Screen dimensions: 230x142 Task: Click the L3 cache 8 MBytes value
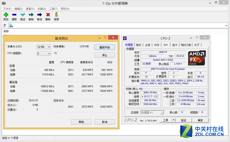(185, 104)
